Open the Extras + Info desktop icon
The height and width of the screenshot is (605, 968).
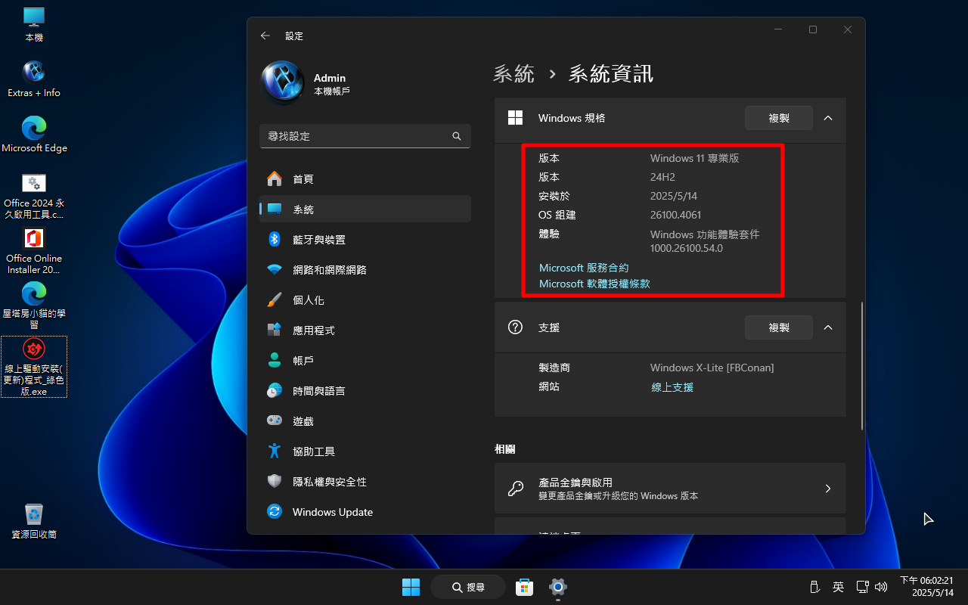(x=34, y=79)
